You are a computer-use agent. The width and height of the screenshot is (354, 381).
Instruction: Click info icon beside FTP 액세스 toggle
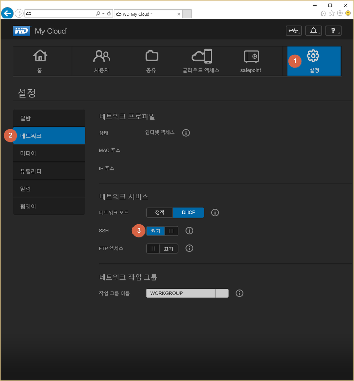[x=189, y=248]
